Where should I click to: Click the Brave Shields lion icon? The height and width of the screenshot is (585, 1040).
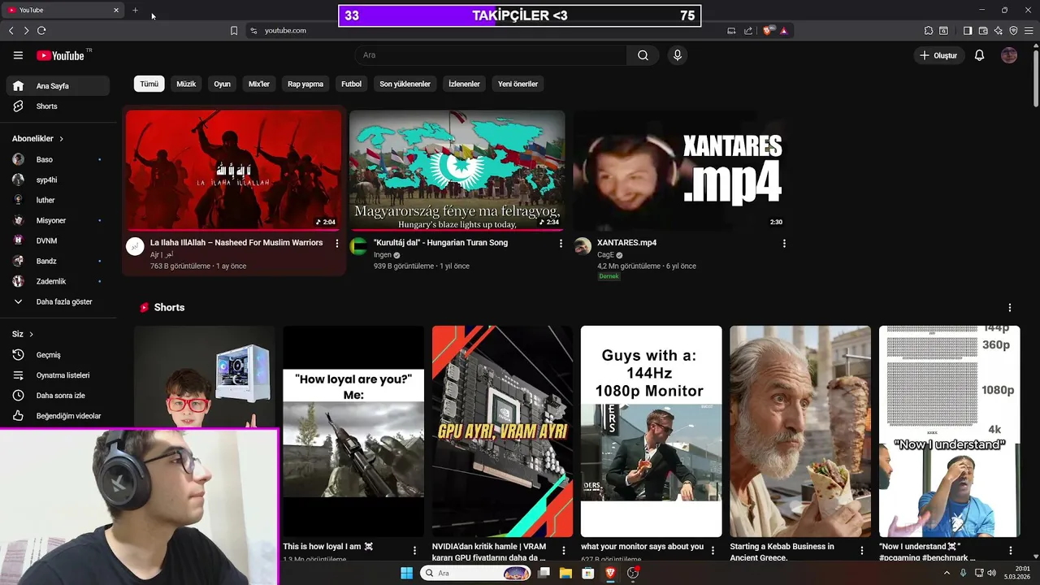(768, 31)
